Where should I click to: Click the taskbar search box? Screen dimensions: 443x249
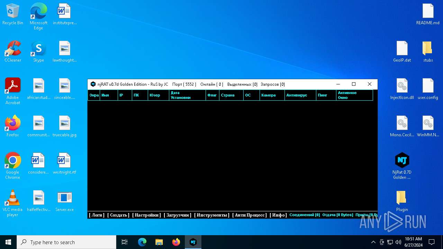click(x=66, y=242)
